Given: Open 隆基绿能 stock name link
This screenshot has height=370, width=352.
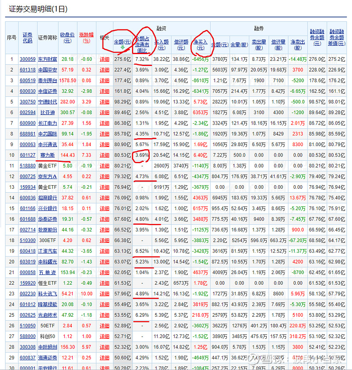Looking at the screenshot, I should (48, 304).
